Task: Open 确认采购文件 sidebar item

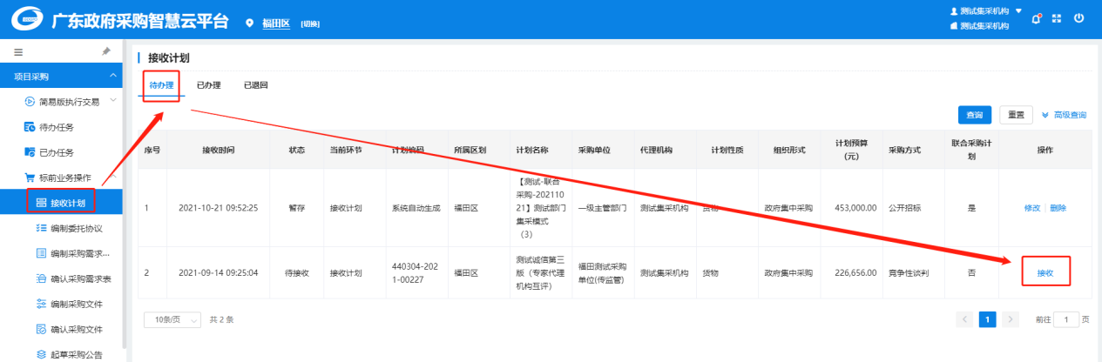Action: 76,329
